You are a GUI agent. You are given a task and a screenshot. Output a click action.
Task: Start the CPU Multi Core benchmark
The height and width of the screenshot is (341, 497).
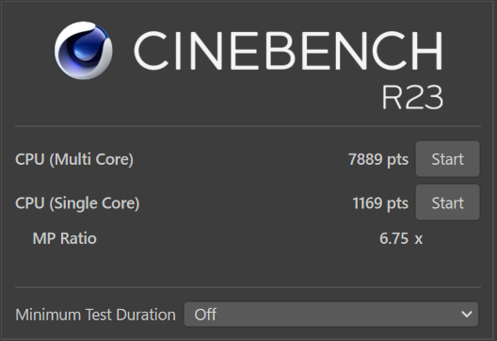tap(447, 159)
